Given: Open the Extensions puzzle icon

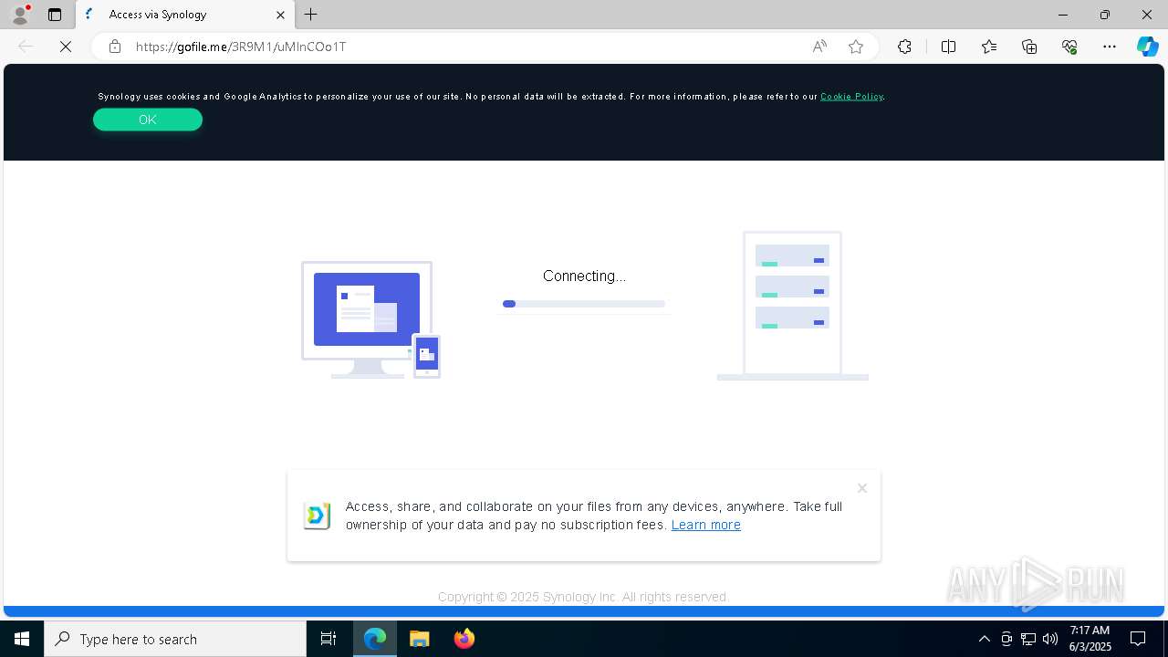Looking at the screenshot, I should [x=904, y=47].
